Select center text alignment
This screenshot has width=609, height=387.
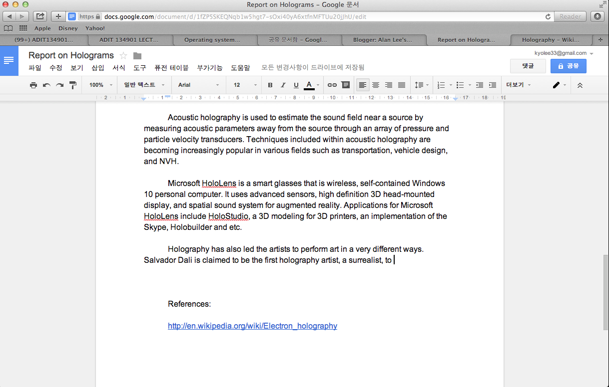tap(376, 85)
